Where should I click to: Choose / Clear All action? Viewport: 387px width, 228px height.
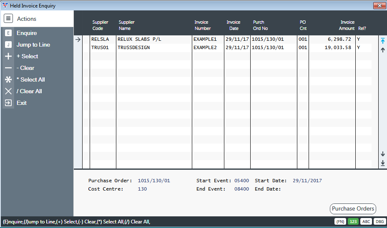tap(29, 91)
